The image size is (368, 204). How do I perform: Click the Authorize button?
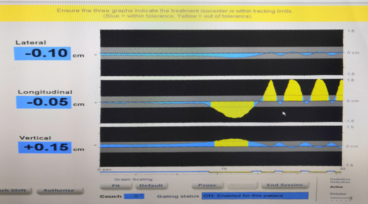(59, 190)
